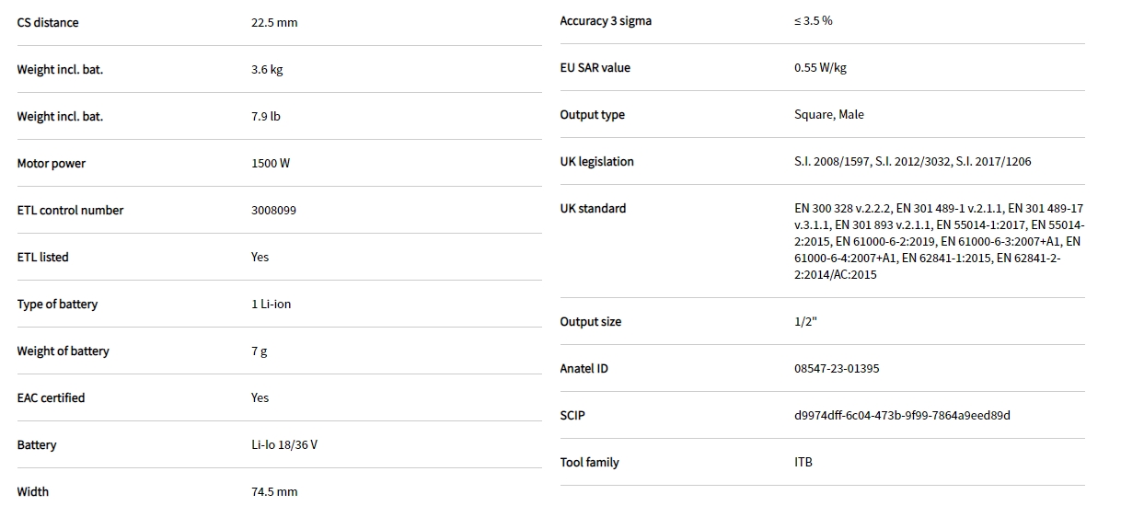This screenshot has width=1121, height=506.
Task: Click the weight value 3.6 kg
Action: point(267,69)
